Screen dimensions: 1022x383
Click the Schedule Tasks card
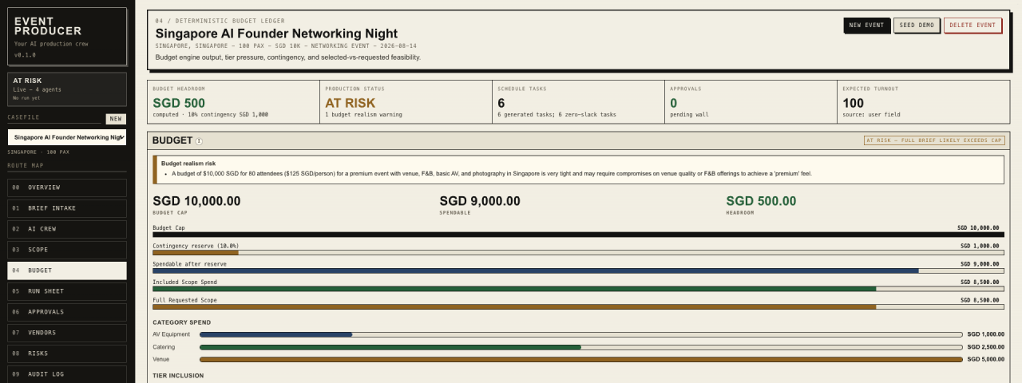click(x=578, y=103)
